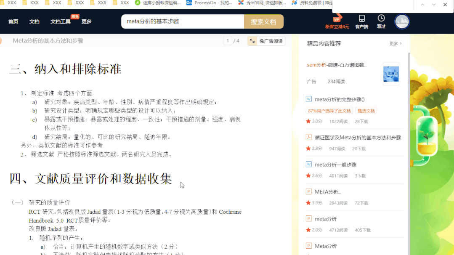Open 循证医学及Meta分析的基本方法和步骤 link
The width and height of the screenshot is (454, 255).
[x=358, y=138]
